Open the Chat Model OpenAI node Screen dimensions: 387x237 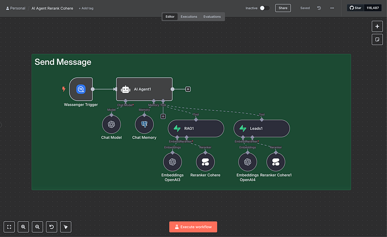[x=111, y=124]
